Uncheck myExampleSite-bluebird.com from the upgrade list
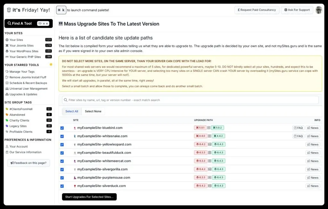 pyautogui.click(x=62, y=128)
